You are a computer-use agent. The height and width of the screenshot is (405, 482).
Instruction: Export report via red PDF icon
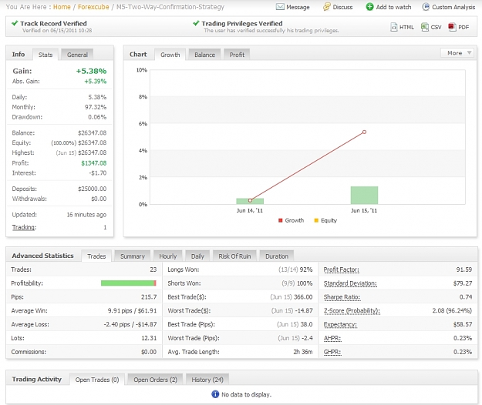coord(452,27)
